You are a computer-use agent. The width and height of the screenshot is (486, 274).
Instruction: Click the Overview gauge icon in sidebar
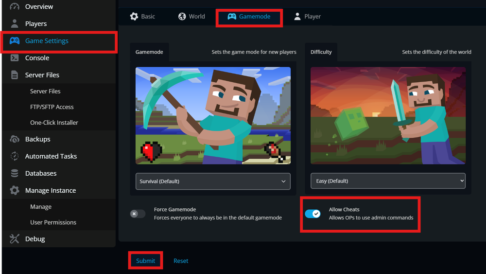point(15,7)
